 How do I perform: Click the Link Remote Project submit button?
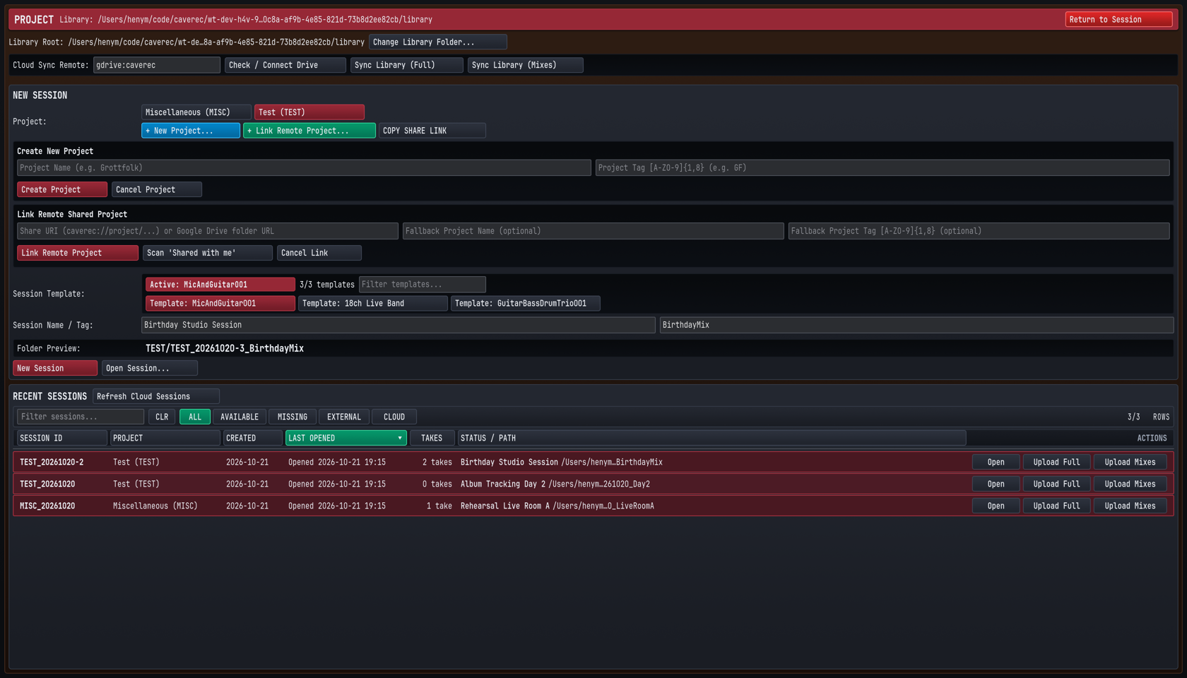[x=77, y=253]
